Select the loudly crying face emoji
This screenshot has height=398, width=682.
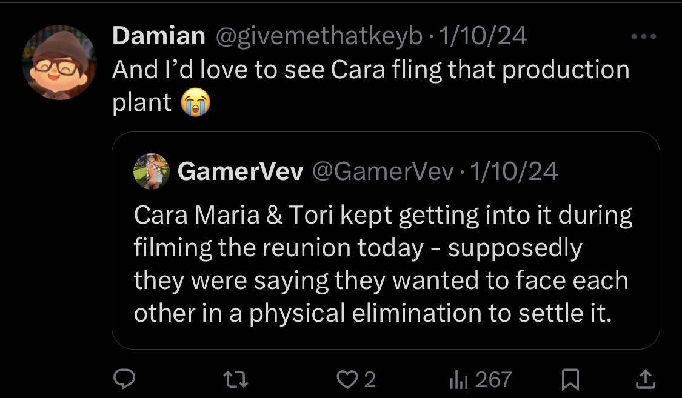pos(196,102)
